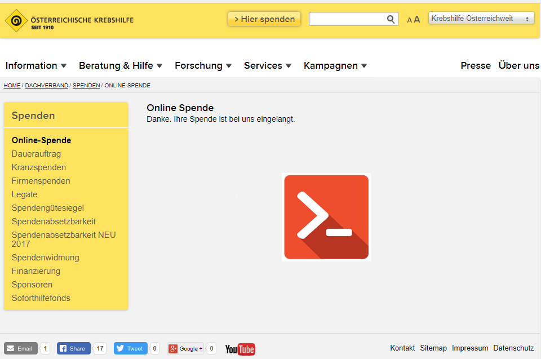Open the Über uns menu item
541x359 pixels.
pyautogui.click(x=518, y=65)
